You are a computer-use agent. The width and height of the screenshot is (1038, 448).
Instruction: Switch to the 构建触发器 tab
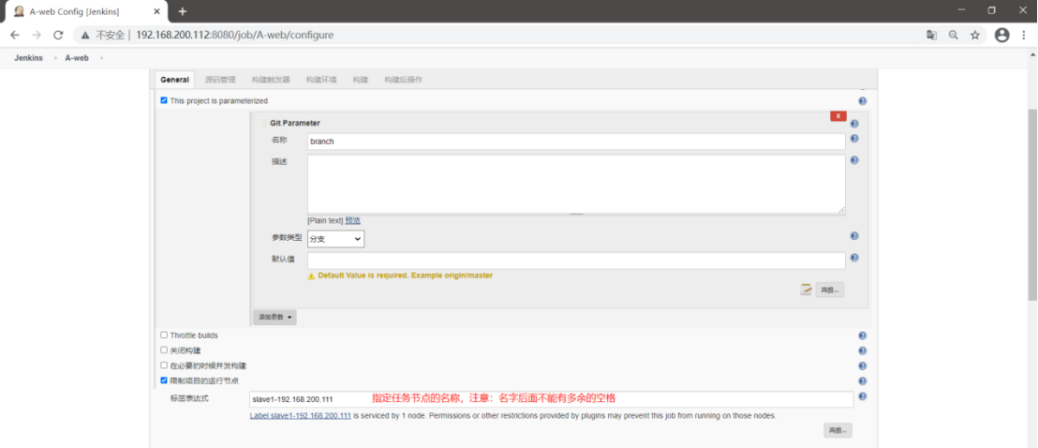[x=270, y=80]
